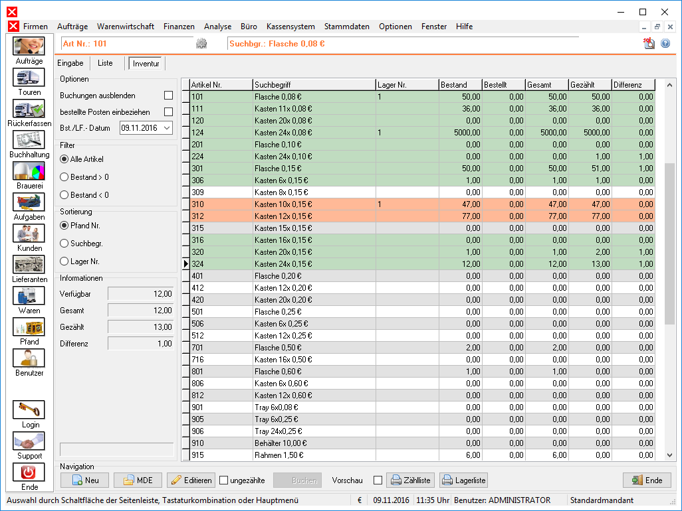Viewport: 682px width, 511px height.
Task: Click the Login key icon
Action: (x=29, y=410)
